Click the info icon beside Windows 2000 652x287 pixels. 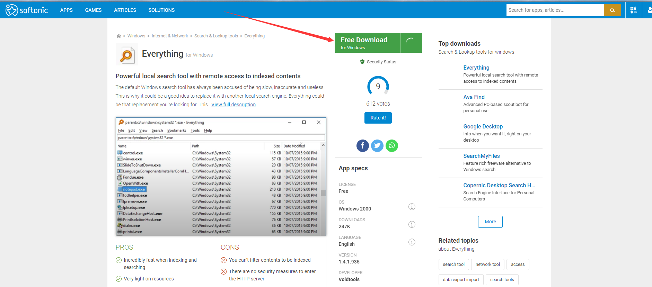coord(412,207)
